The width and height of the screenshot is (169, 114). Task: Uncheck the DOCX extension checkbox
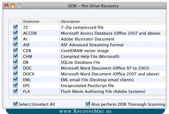15,74
